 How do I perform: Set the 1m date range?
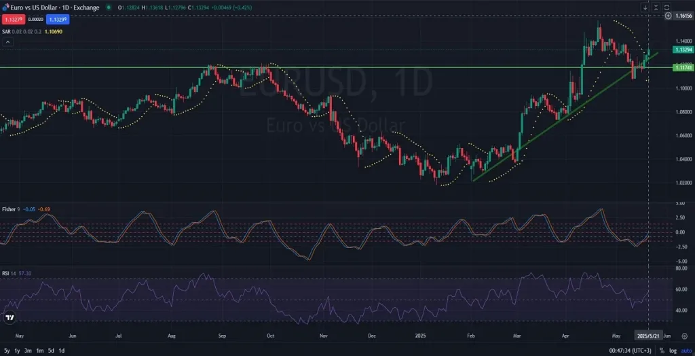(x=40, y=351)
